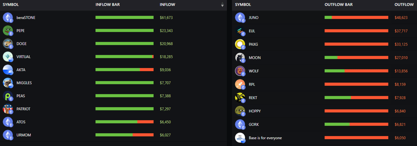Select the $8,159 outflow value

(400, 84)
